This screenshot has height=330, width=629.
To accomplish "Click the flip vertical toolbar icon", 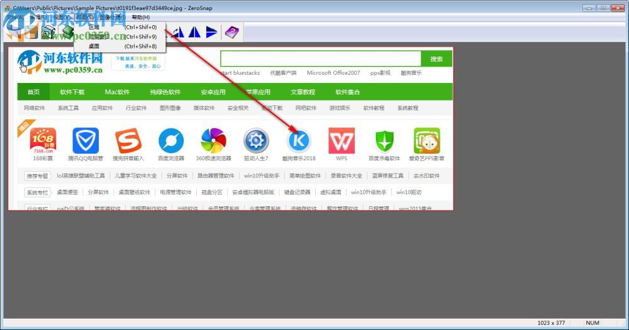I will 211,32.
